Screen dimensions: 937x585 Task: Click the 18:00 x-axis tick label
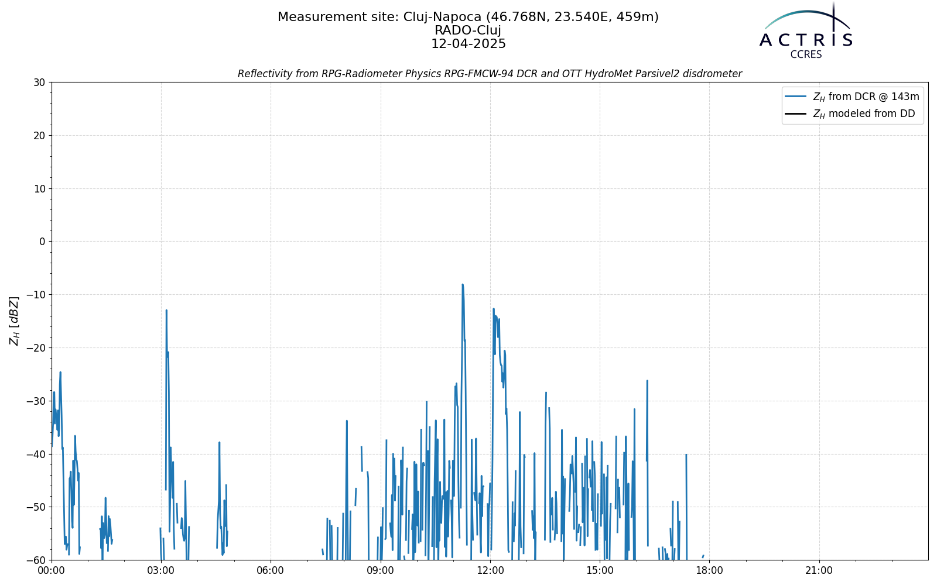pos(709,570)
